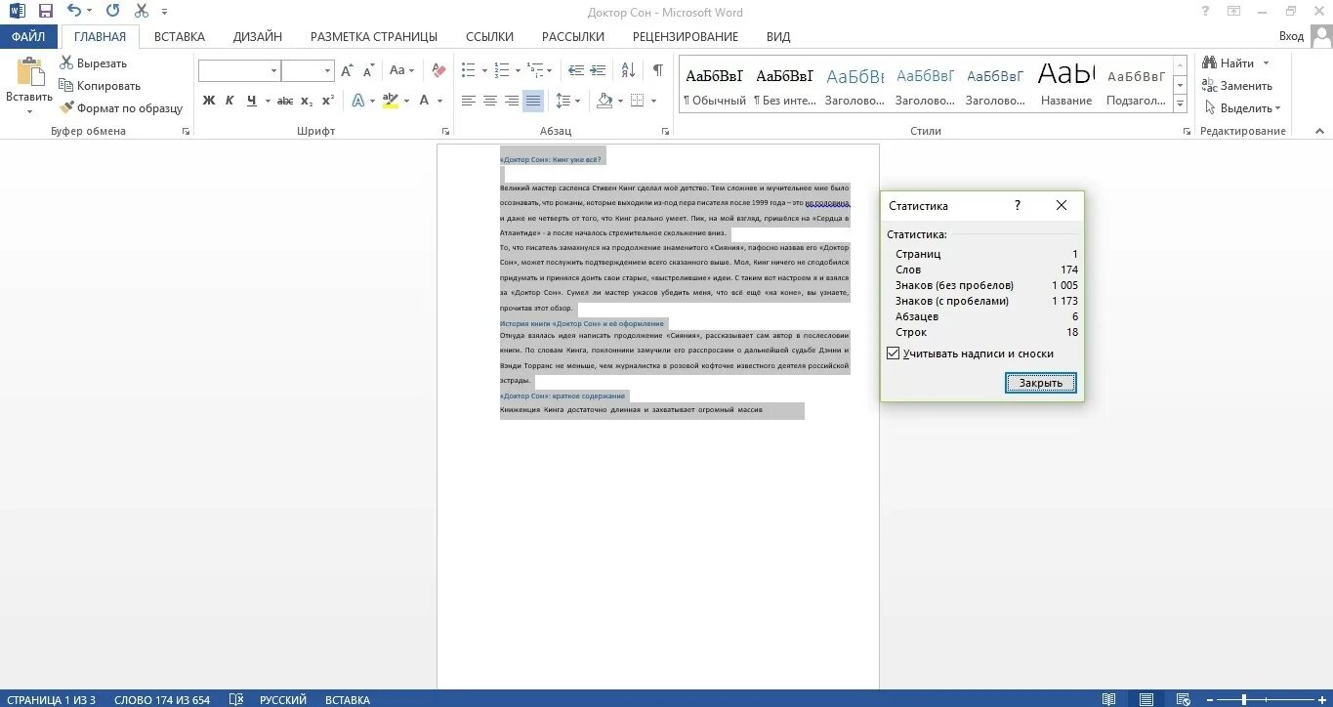Image resolution: width=1333 pixels, height=707 pixels.
Task: Open Font dialog launcher in Шрифт group
Action: click(446, 131)
